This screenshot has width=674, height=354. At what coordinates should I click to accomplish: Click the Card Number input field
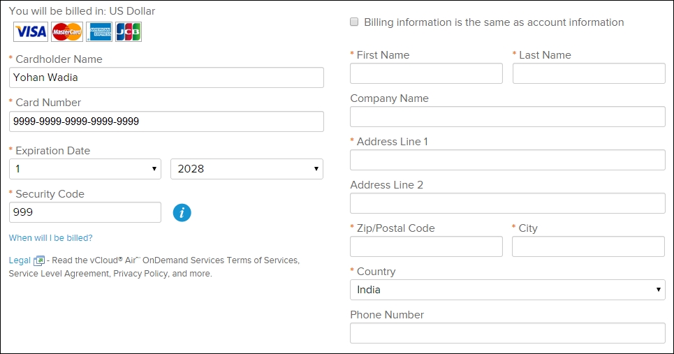pyautogui.click(x=166, y=121)
